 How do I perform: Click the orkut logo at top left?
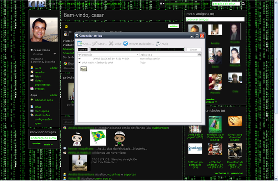point(37,4)
